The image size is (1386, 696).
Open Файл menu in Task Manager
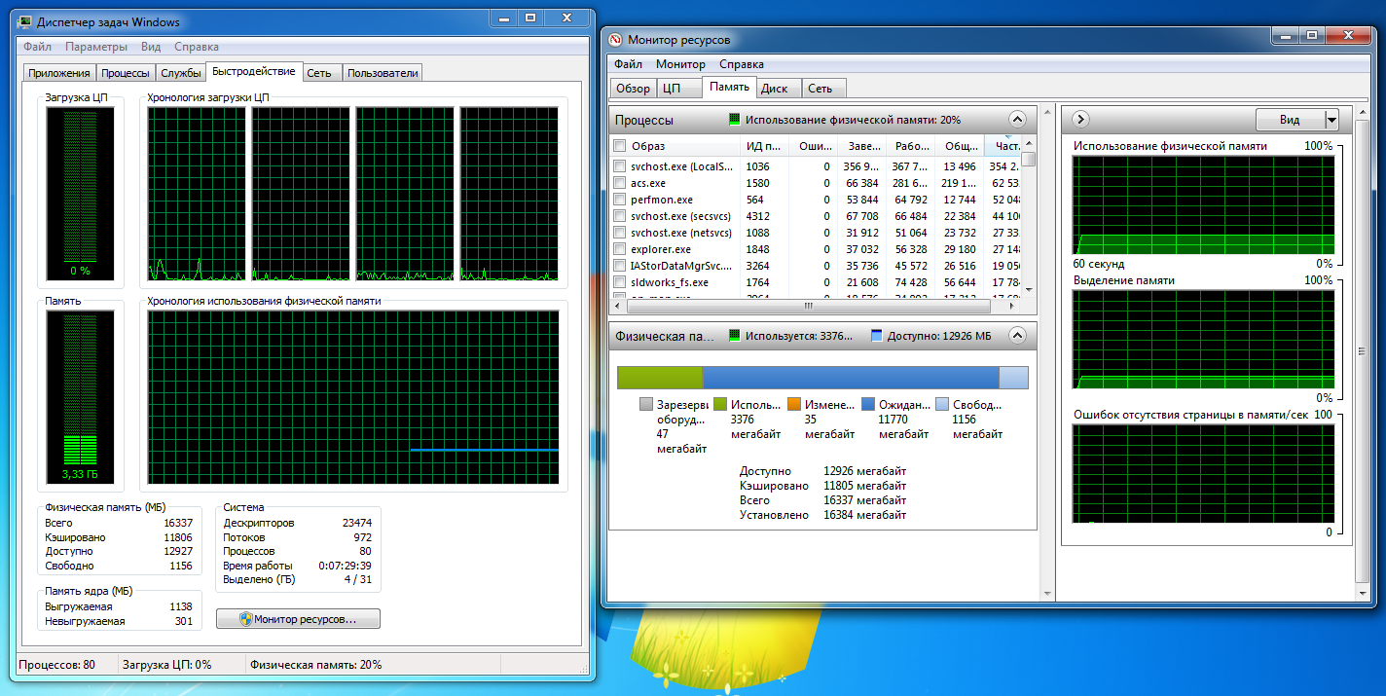click(x=38, y=47)
